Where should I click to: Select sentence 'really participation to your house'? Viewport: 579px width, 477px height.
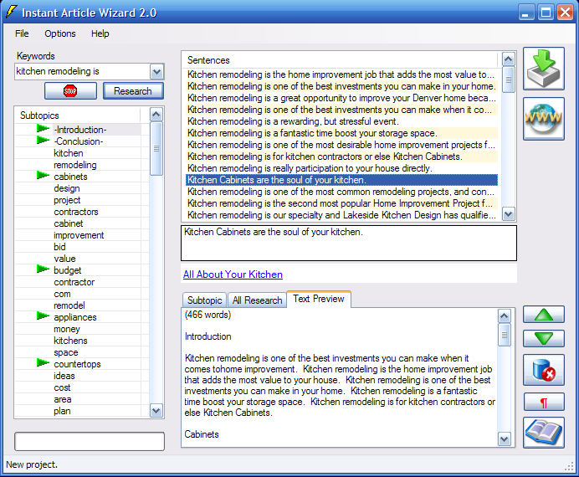click(341, 168)
